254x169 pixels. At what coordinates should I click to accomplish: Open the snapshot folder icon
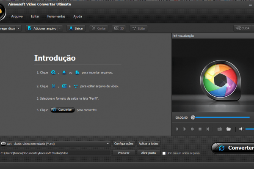point(229,129)
